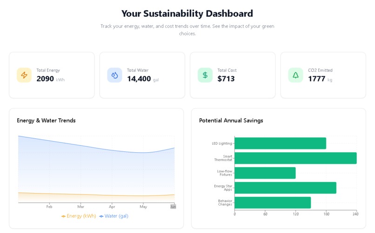Viewport: 375px width, 233px height.
Task: Click the Smart Thermostat savings bar
Action: coord(295,158)
